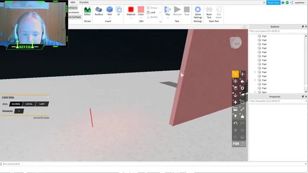Click the F3X undo arrow
This screenshot has width=308, height=173.
pos(235,124)
